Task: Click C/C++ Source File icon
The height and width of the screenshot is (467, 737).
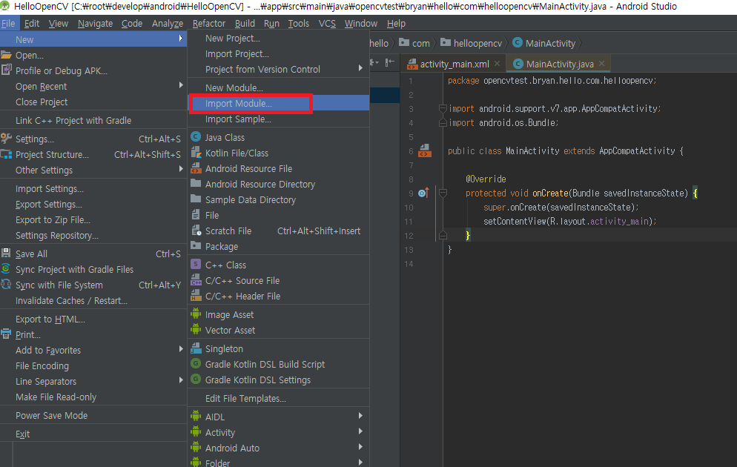Action: [x=196, y=280]
